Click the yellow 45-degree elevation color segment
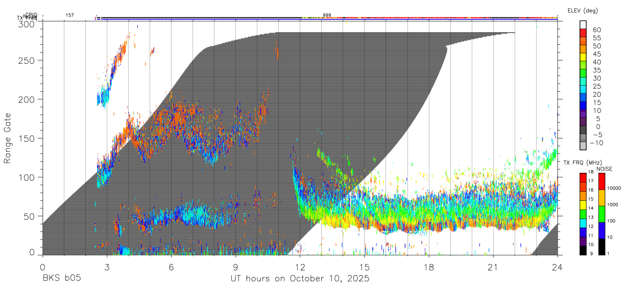Image resolution: width=627 pixels, height=289 pixels. [x=583, y=57]
